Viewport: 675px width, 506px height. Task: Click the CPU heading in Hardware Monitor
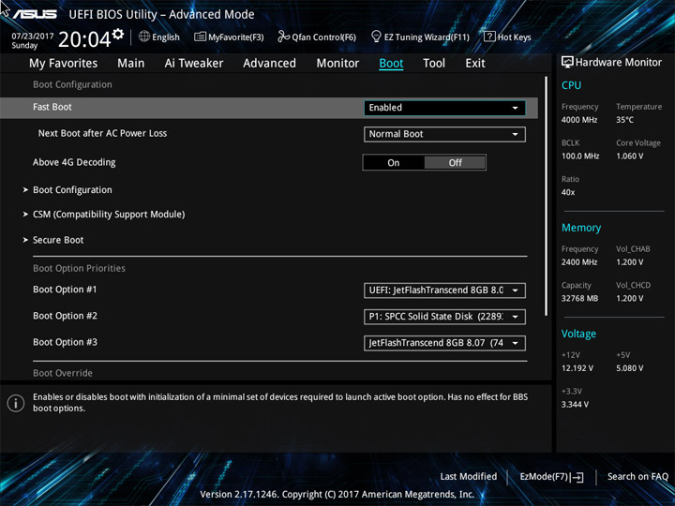[x=571, y=85]
